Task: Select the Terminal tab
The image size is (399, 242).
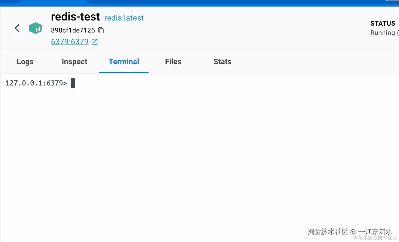Action: click(x=124, y=62)
